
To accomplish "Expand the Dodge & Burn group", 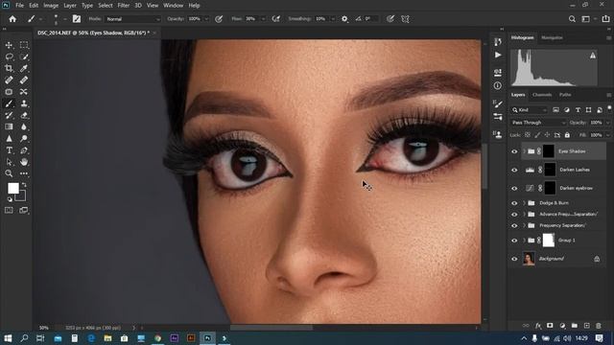I will click(x=524, y=203).
